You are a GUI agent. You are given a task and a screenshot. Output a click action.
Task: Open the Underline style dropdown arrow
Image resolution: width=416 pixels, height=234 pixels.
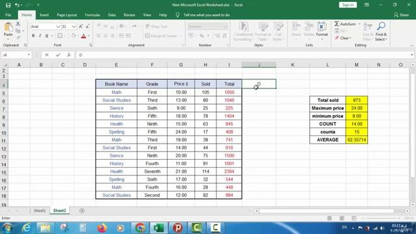click(x=52, y=36)
